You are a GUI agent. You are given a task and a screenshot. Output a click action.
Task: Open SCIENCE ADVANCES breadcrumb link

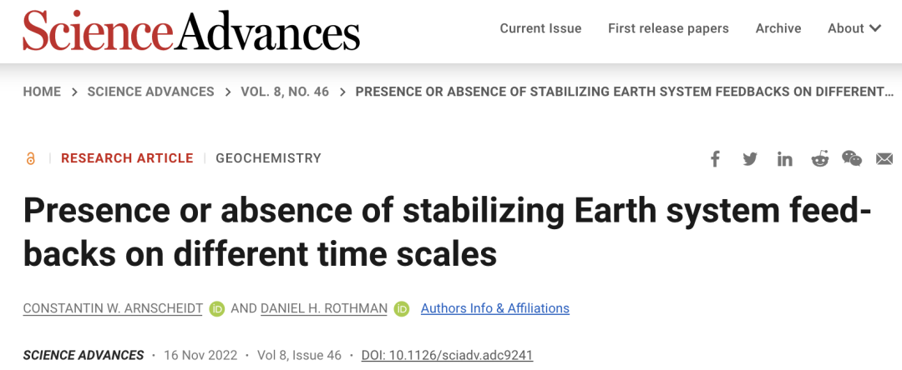[150, 92]
